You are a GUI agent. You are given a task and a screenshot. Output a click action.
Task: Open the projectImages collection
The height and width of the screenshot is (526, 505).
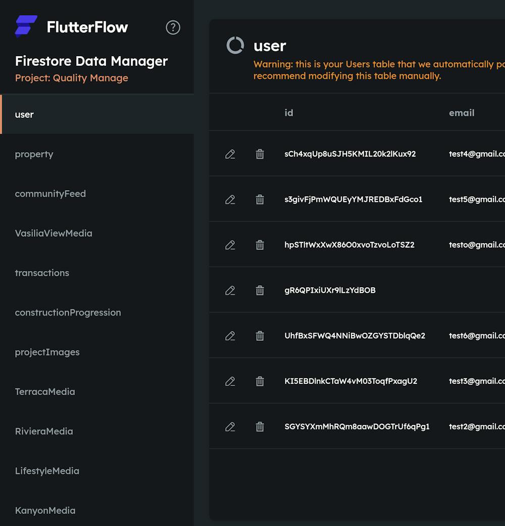pyautogui.click(x=97, y=352)
